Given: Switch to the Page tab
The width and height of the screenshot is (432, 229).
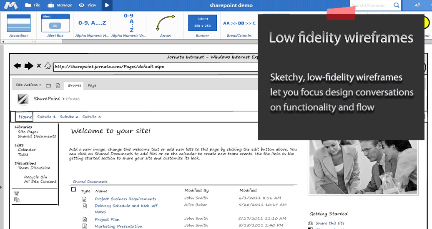Looking at the screenshot, I should 92,85.
